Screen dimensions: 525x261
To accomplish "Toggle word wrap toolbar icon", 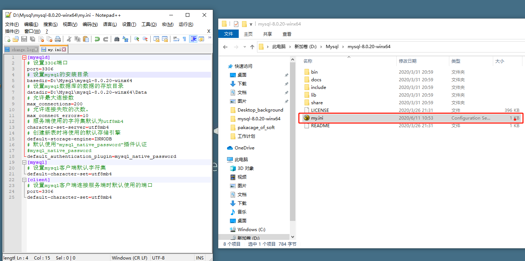I will [176, 39].
